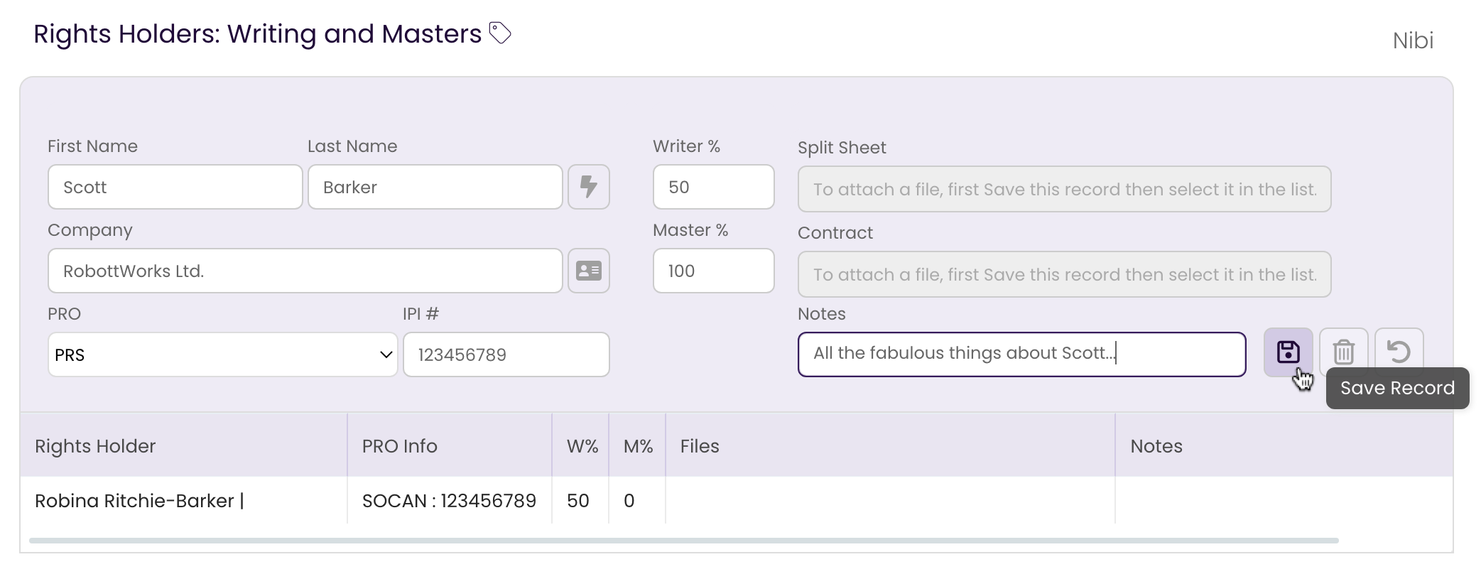Click the tag icon next to page title
Viewport: 1481px width, 574px height.
500,33
